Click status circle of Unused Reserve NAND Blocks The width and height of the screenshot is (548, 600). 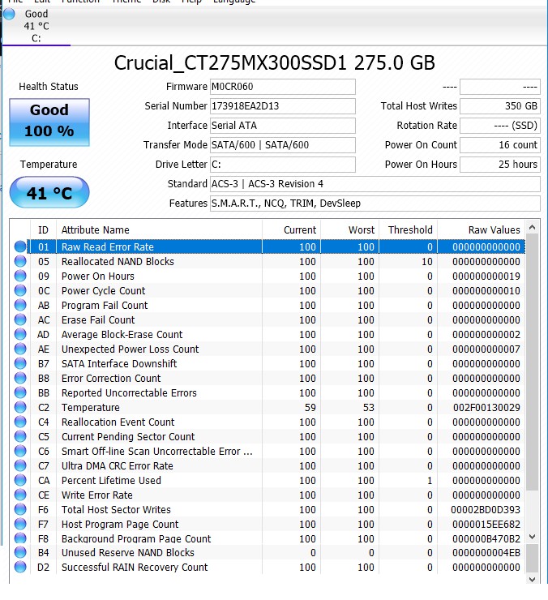click(20, 552)
